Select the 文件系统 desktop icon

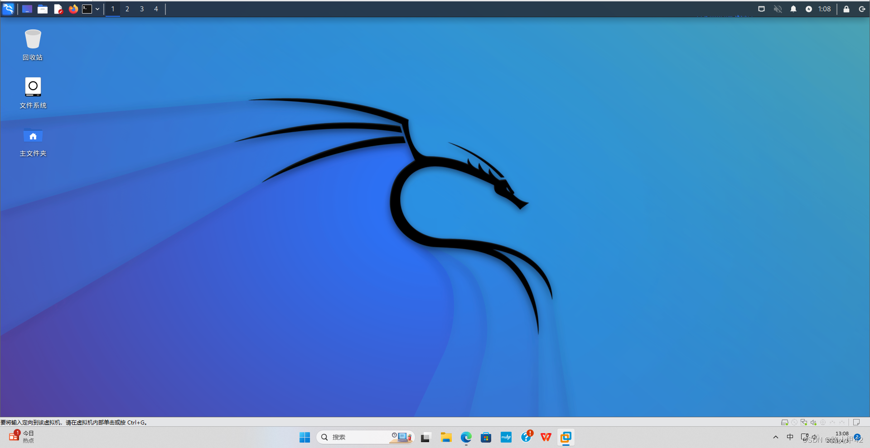(33, 93)
